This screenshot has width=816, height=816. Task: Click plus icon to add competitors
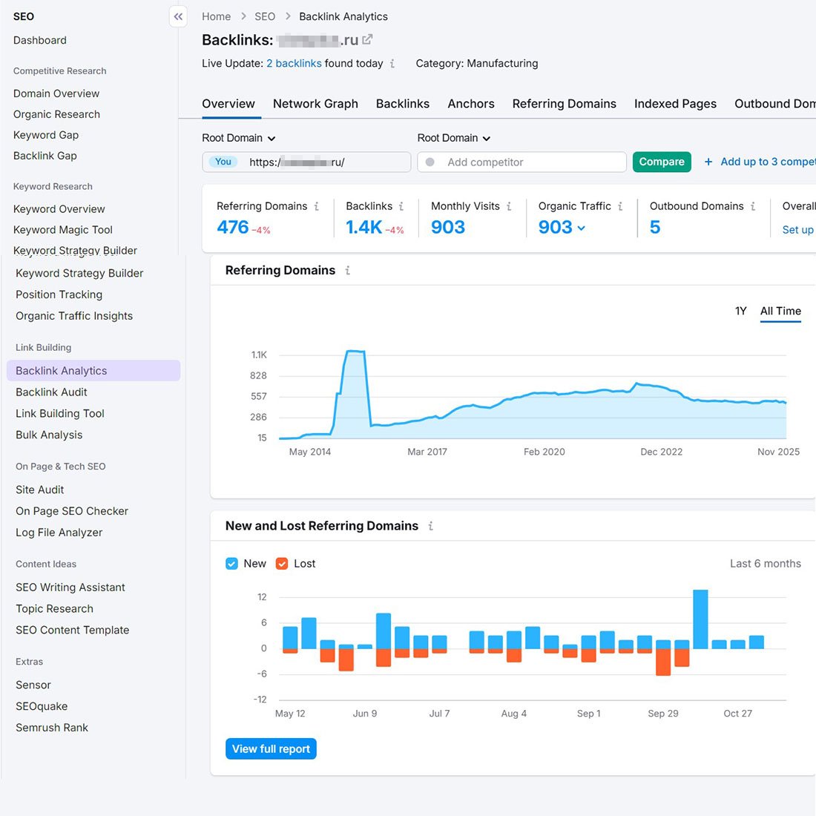[708, 162]
